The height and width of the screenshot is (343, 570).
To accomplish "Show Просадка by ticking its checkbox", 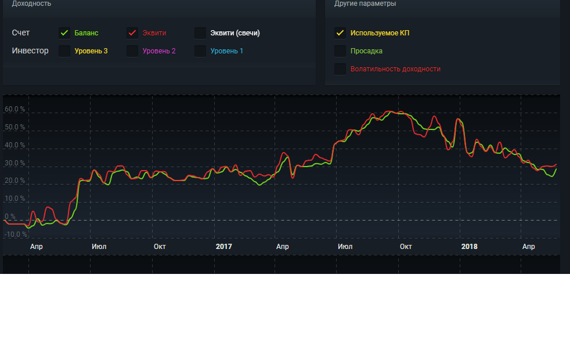I will [x=340, y=51].
